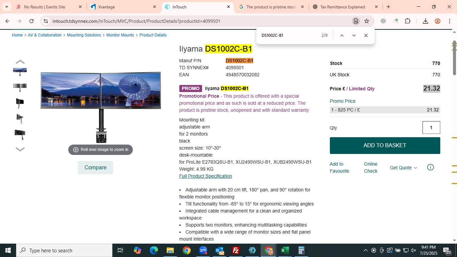
Task: Reload the InTouch page
Action: (31, 21)
